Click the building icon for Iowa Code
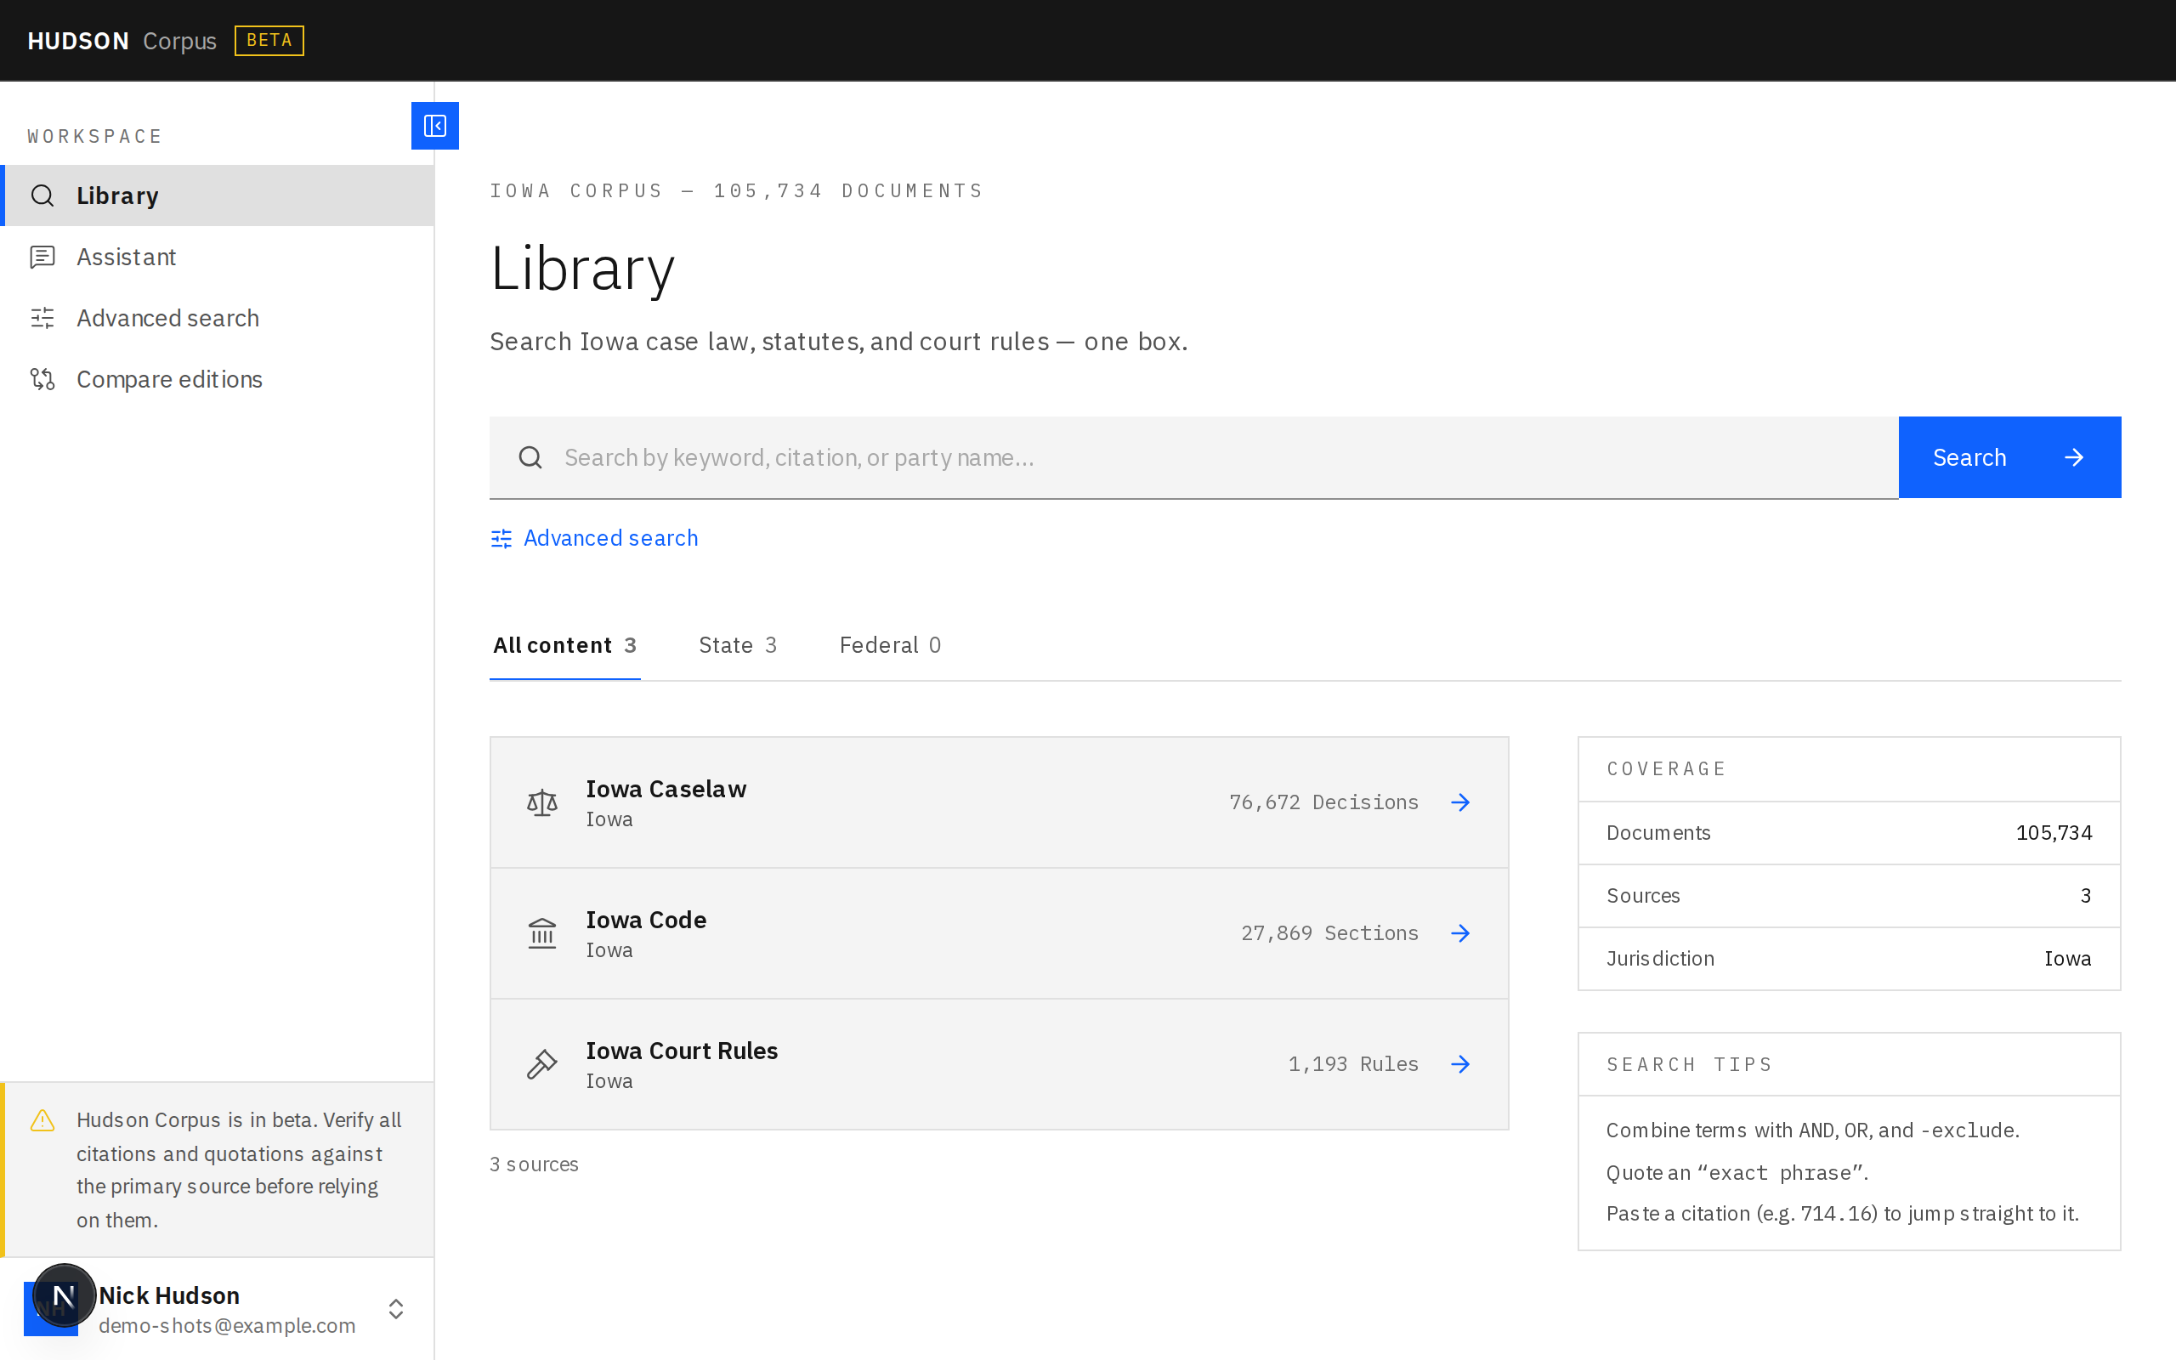This screenshot has height=1360, width=2176. pos(542,932)
